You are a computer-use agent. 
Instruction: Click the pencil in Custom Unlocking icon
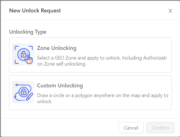pos(29,96)
